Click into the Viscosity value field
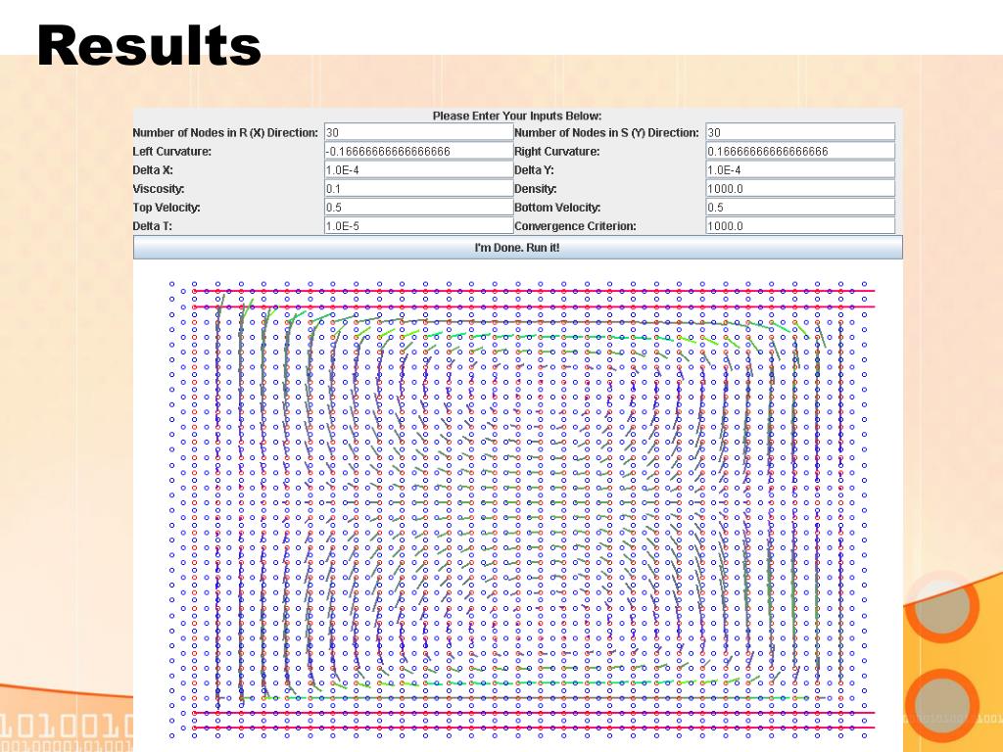1003x752 pixels. coord(419,189)
